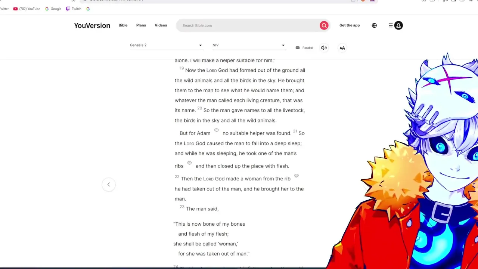Click Get the app link
Image resolution: width=478 pixels, height=269 pixels.
click(350, 25)
